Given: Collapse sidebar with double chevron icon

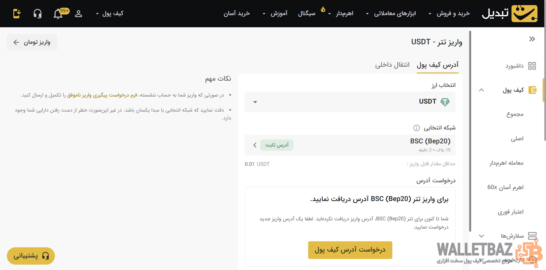Looking at the screenshot, I should (532, 39).
